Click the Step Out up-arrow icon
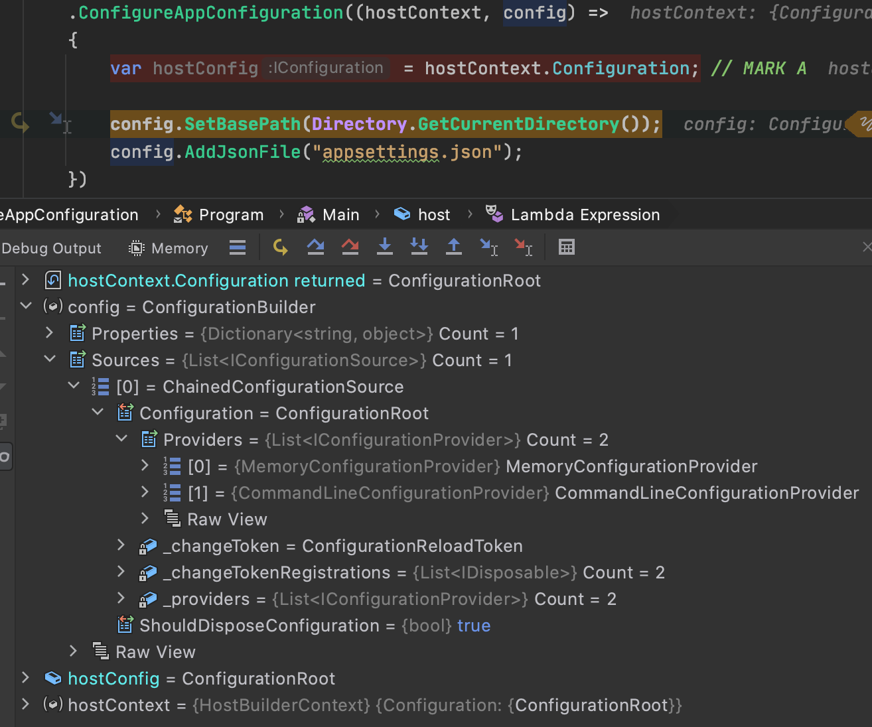The height and width of the screenshot is (727, 872). point(453,247)
